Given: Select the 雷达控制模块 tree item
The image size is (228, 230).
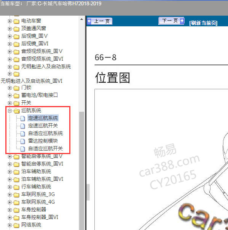Looking at the screenshot, I should click(x=43, y=141).
